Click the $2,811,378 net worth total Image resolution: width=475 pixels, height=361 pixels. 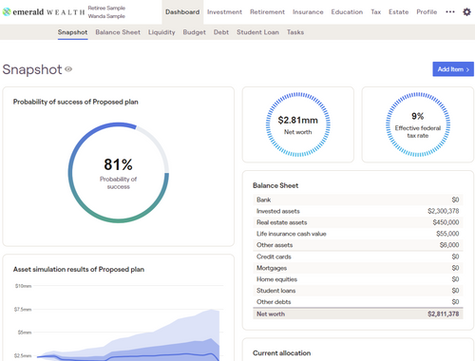tap(443, 314)
